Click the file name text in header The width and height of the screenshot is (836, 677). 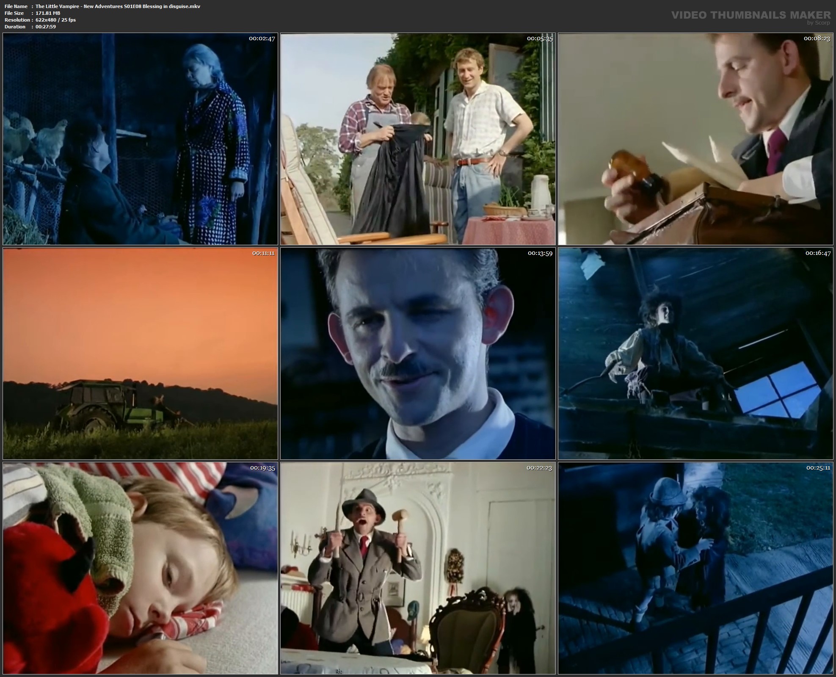(x=118, y=6)
